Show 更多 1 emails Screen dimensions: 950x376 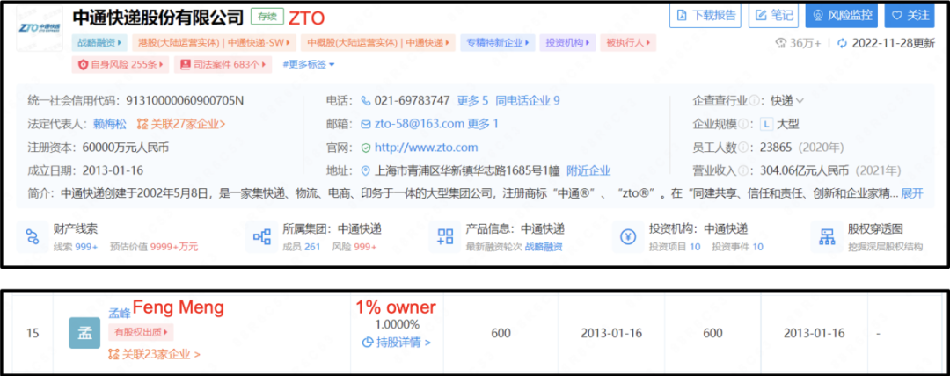point(482,124)
